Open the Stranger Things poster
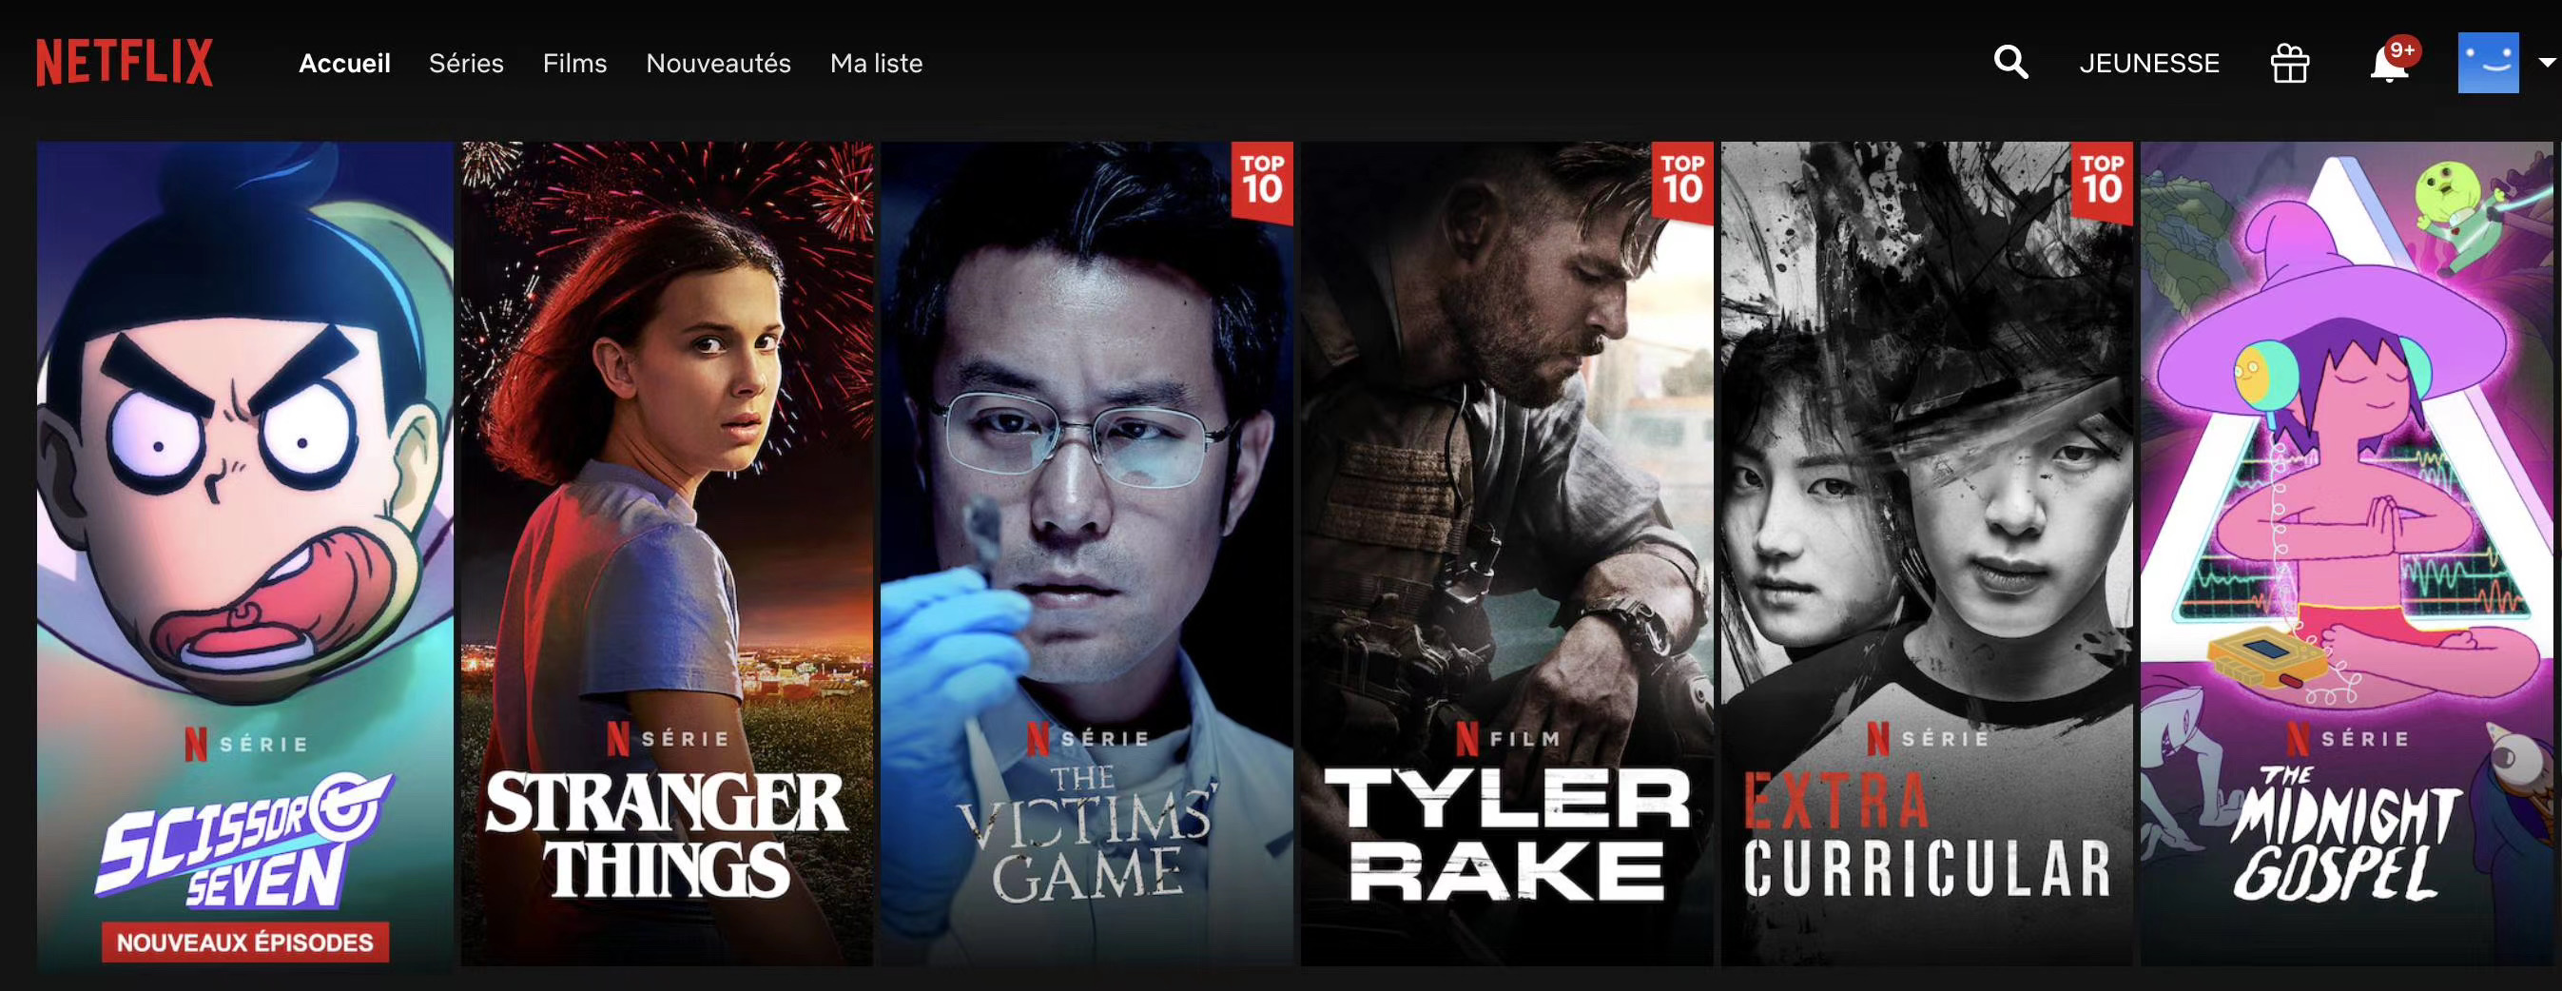Image resolution: width=2562 pixels, height=991 pixels. tap(667, 554)
